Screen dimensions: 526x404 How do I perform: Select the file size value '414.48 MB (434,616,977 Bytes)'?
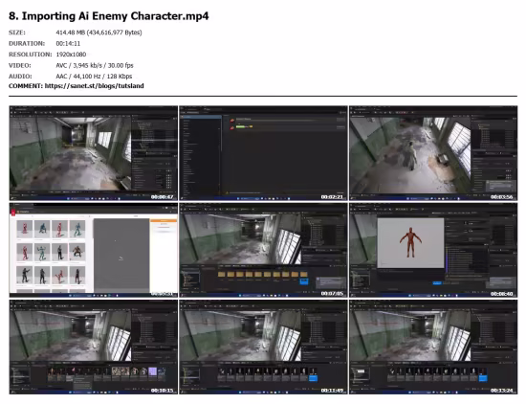(x=99, y=33)
